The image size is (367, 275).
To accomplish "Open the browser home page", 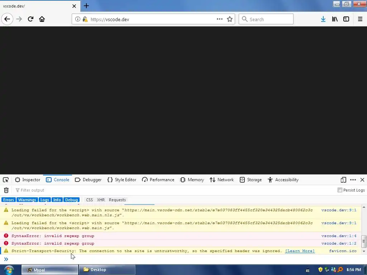I will tap(42, 19).
